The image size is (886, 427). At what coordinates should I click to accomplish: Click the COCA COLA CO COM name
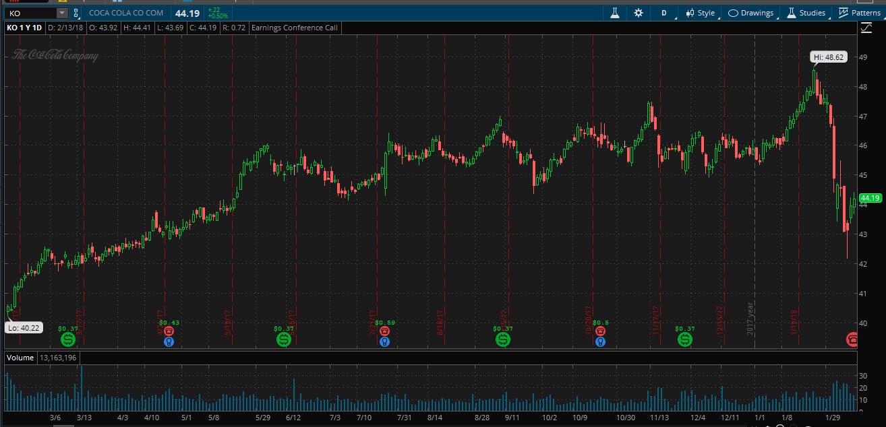[126, 13]
